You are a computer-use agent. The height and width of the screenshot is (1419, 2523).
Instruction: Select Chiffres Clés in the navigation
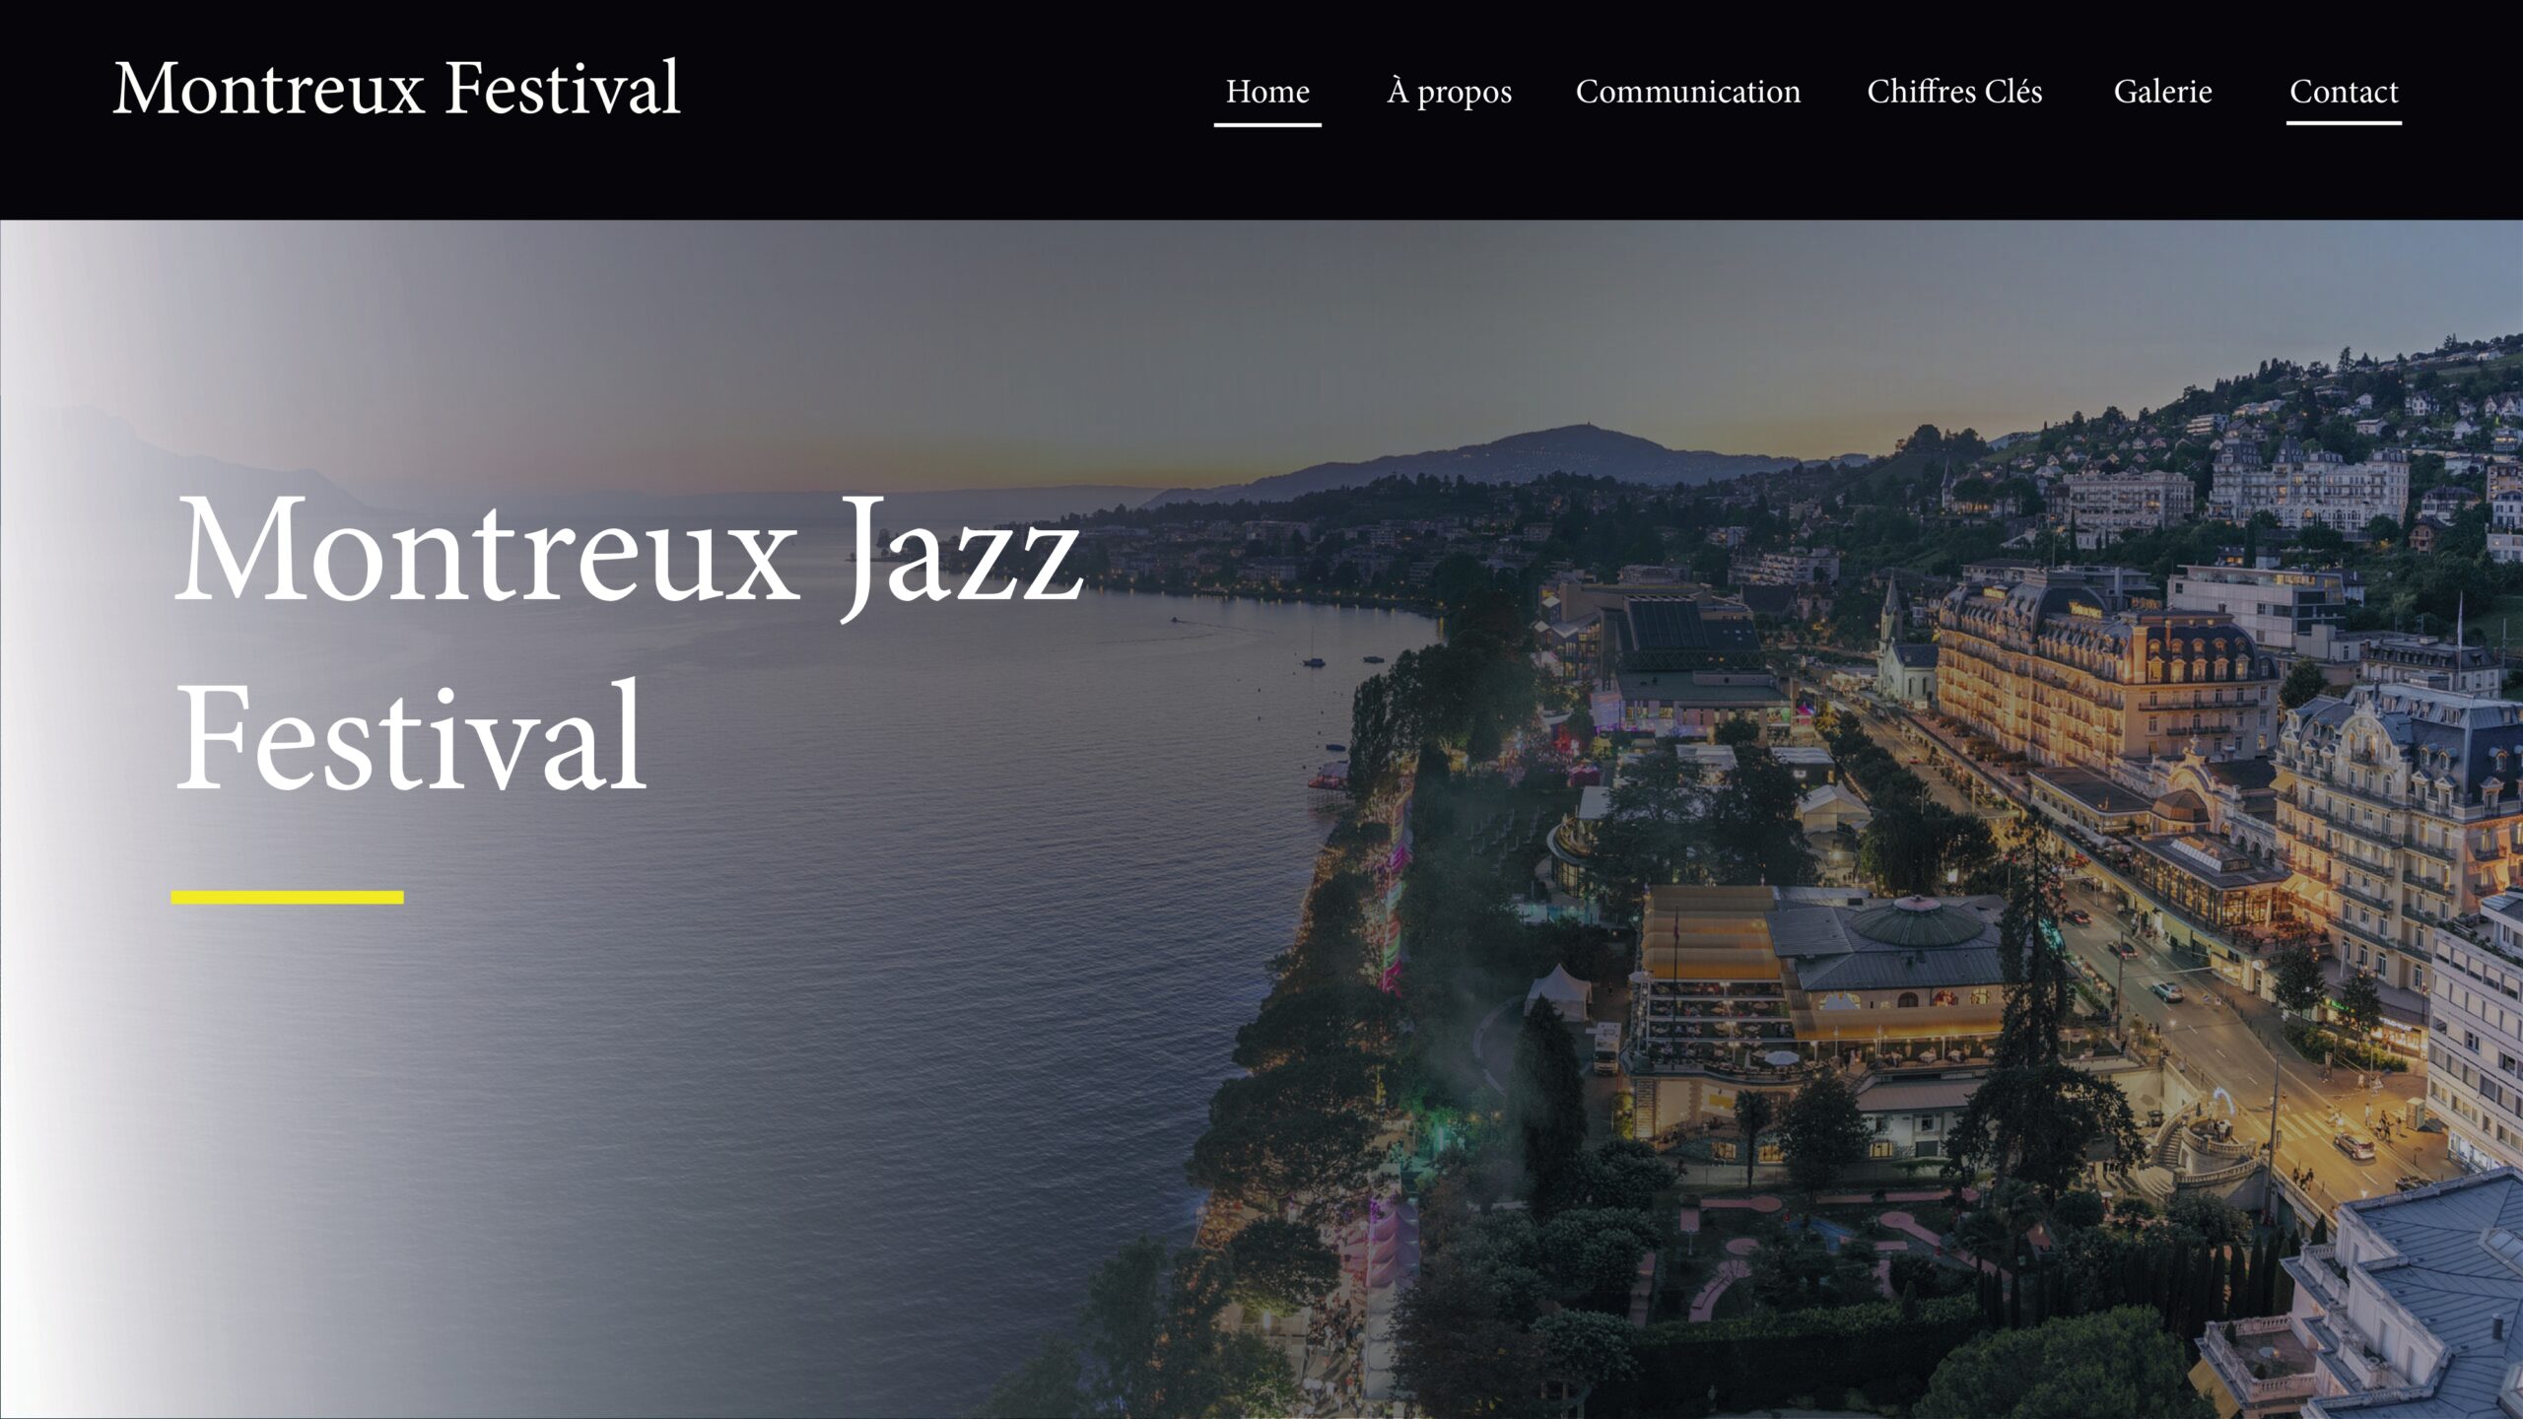[x=1954, y=92]
